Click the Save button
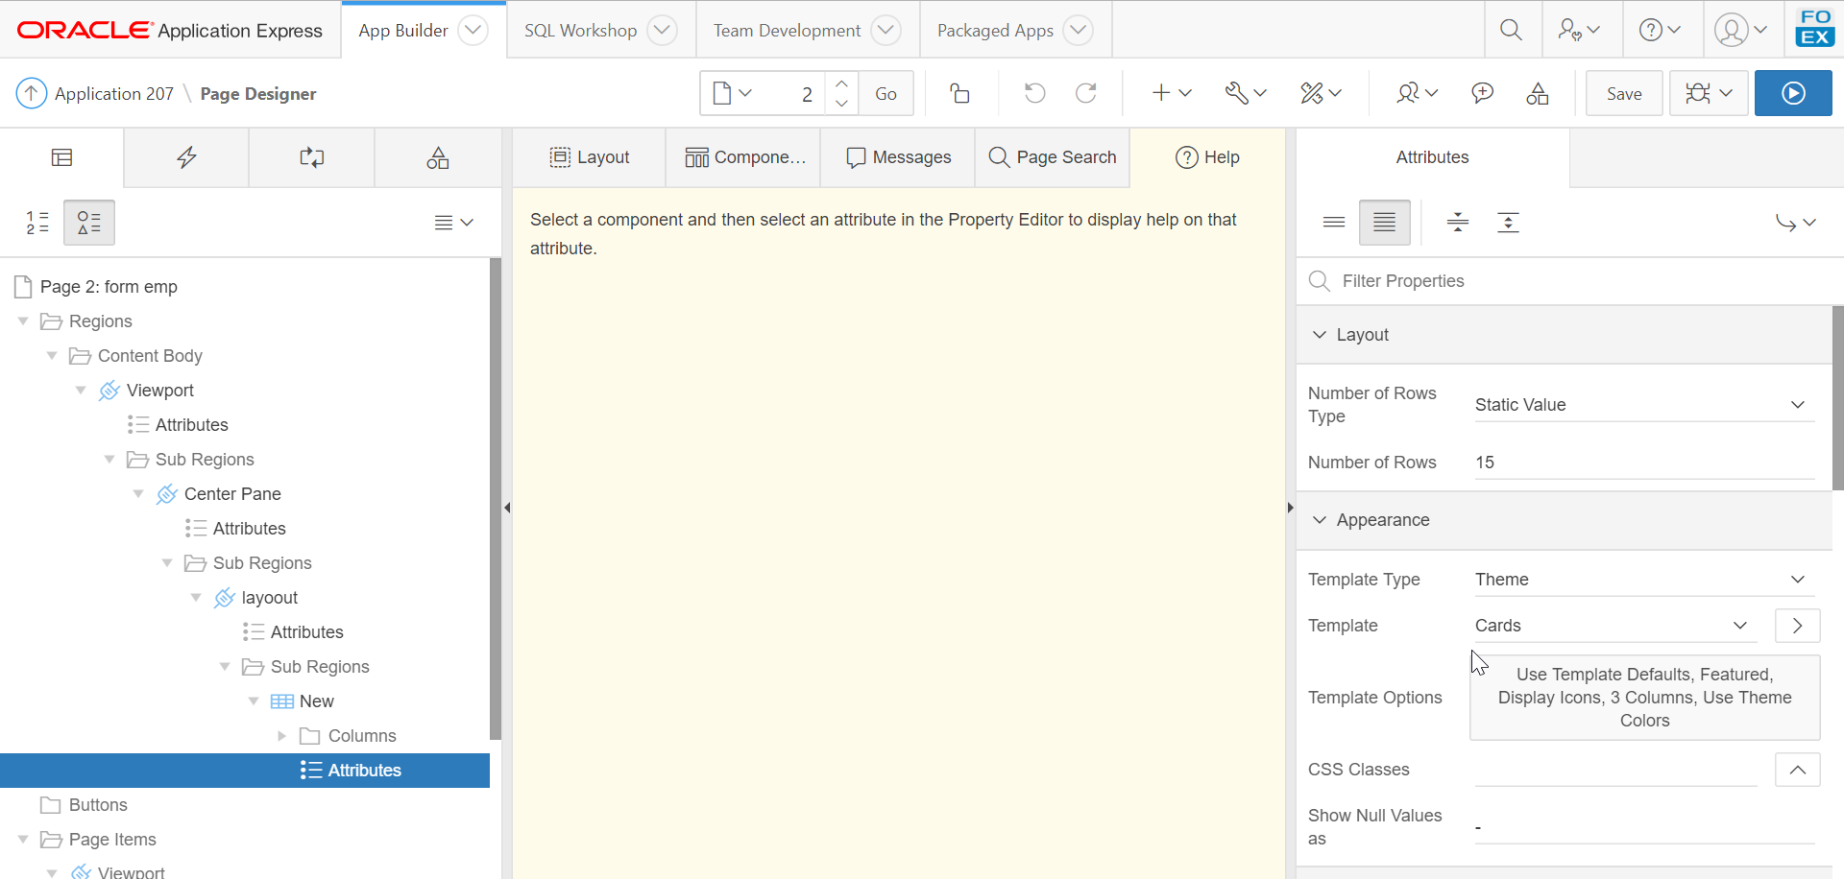 (x=1623, y=93)
